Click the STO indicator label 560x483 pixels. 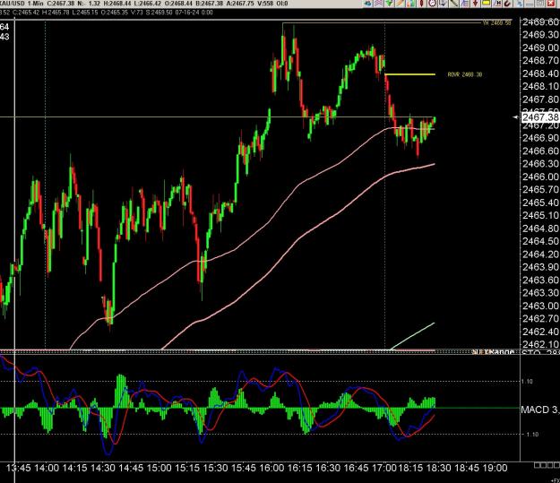(x=540, y=353)
